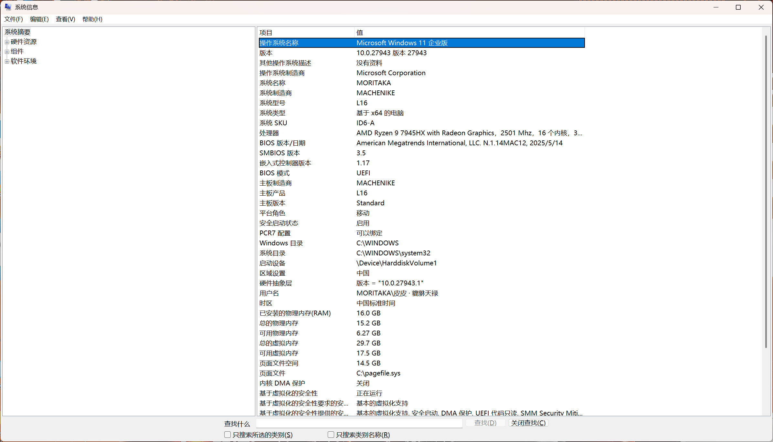The height and width of the screenshot is (442, 773).
Task: Open the 查看(V) menu
Action: click(65, 19)
